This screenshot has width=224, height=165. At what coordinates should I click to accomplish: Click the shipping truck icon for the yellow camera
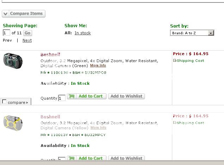pos(175,123)
